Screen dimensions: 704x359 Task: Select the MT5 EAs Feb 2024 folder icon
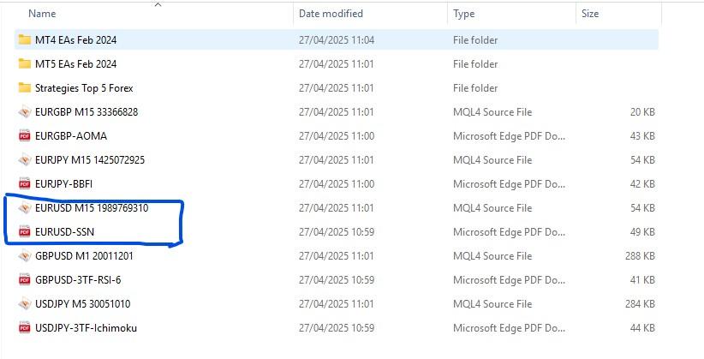[x=24, y=63]
